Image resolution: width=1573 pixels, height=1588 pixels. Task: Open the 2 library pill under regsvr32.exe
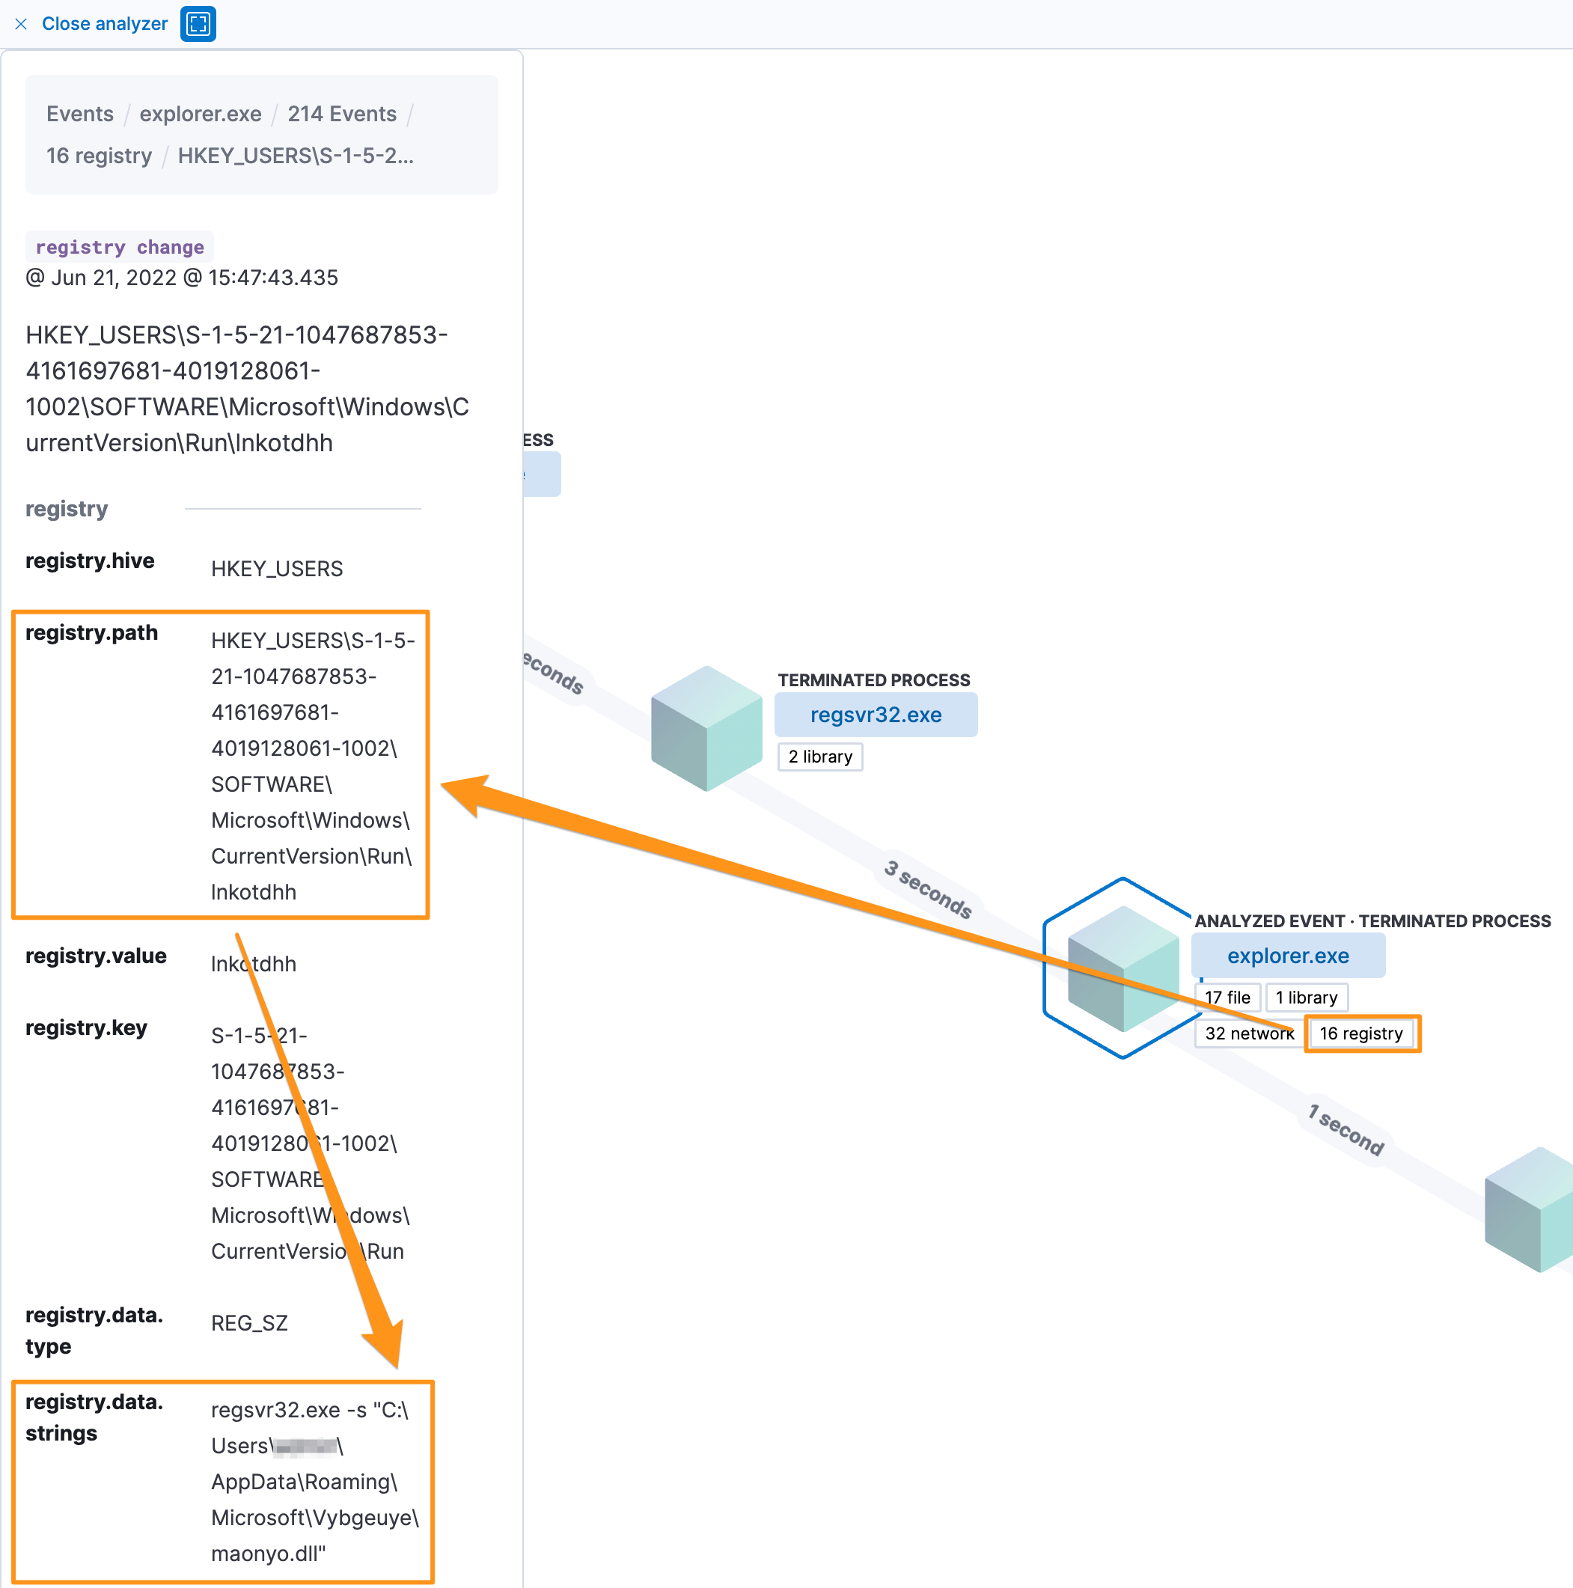[820, 756]
